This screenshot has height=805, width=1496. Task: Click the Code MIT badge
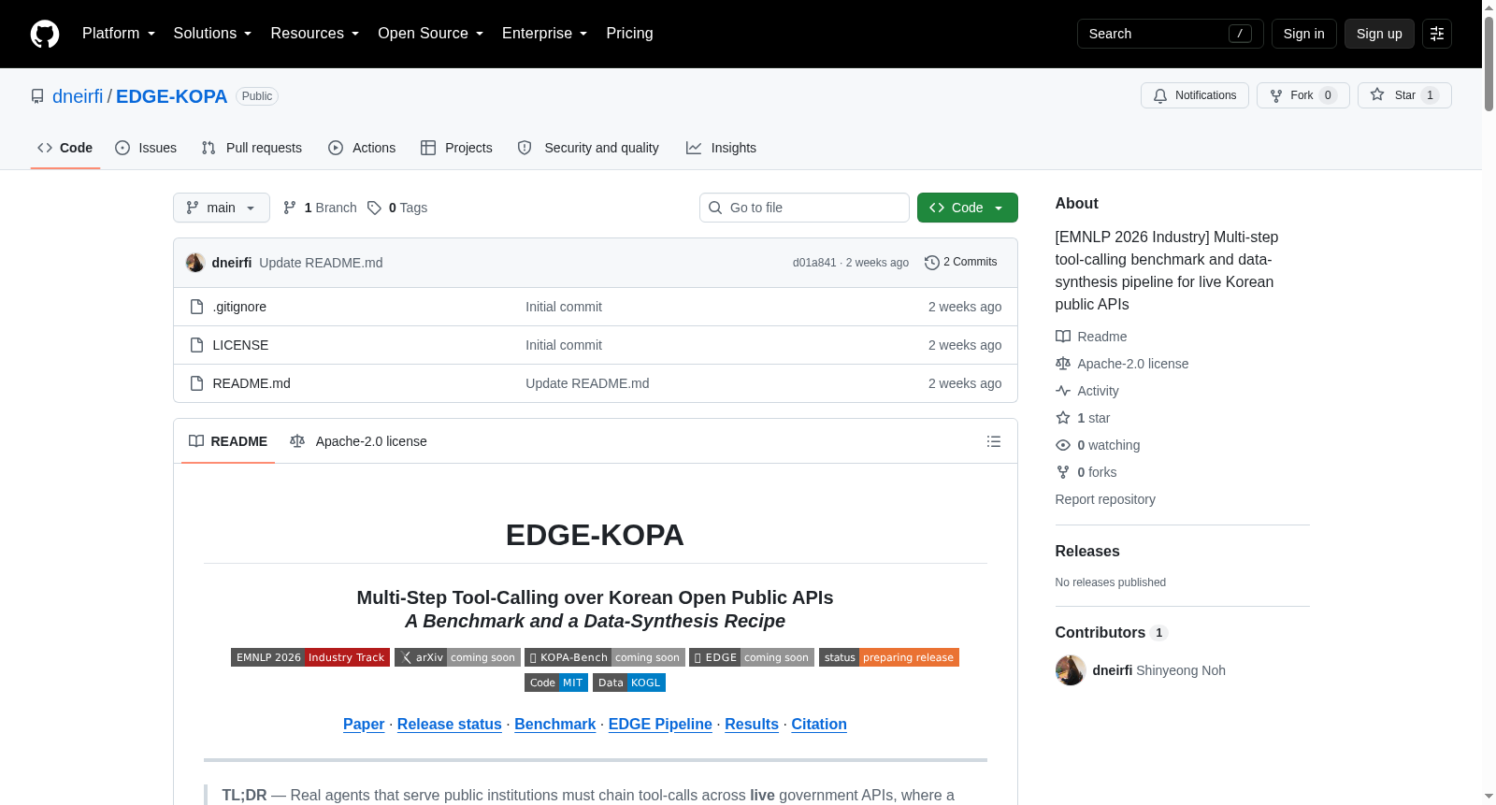coord(556,683)
